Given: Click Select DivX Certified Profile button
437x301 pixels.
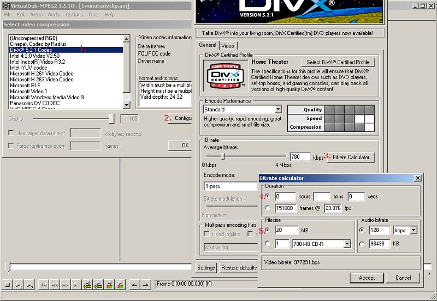Looking at the screenshot, I should click(338, 62).
